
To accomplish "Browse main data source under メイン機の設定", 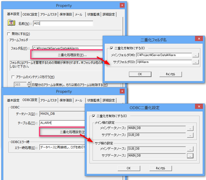I will 190,128.
